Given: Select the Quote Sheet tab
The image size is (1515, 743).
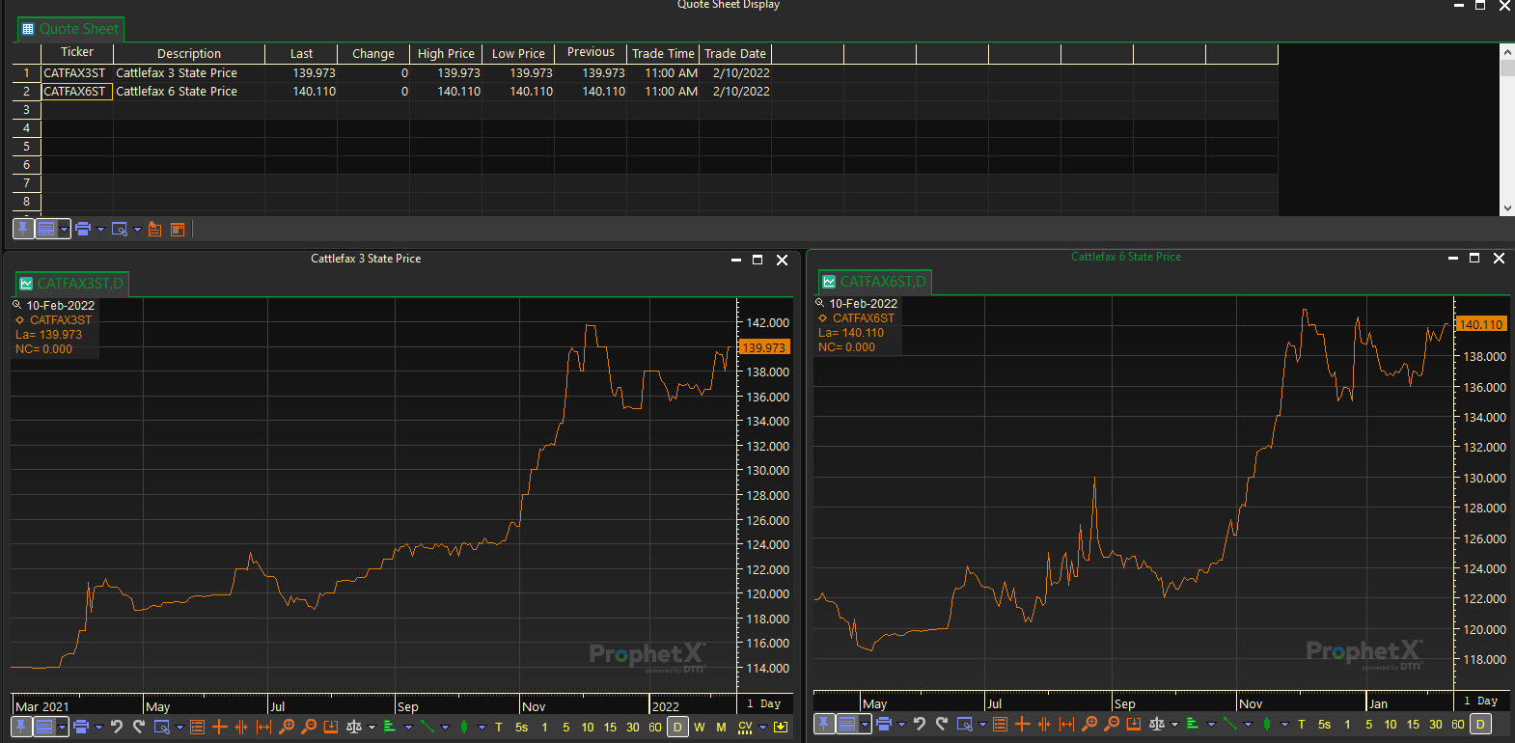Looking at the screenshot, I should pos(70,29).
